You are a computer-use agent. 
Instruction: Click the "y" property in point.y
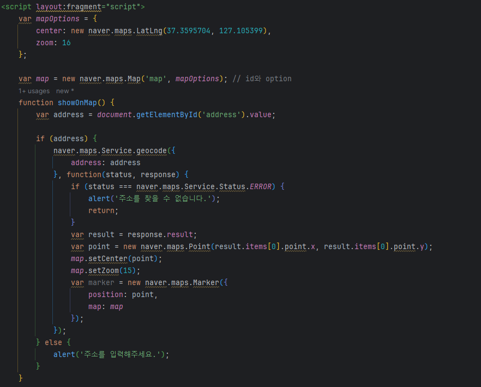[422, 246]
